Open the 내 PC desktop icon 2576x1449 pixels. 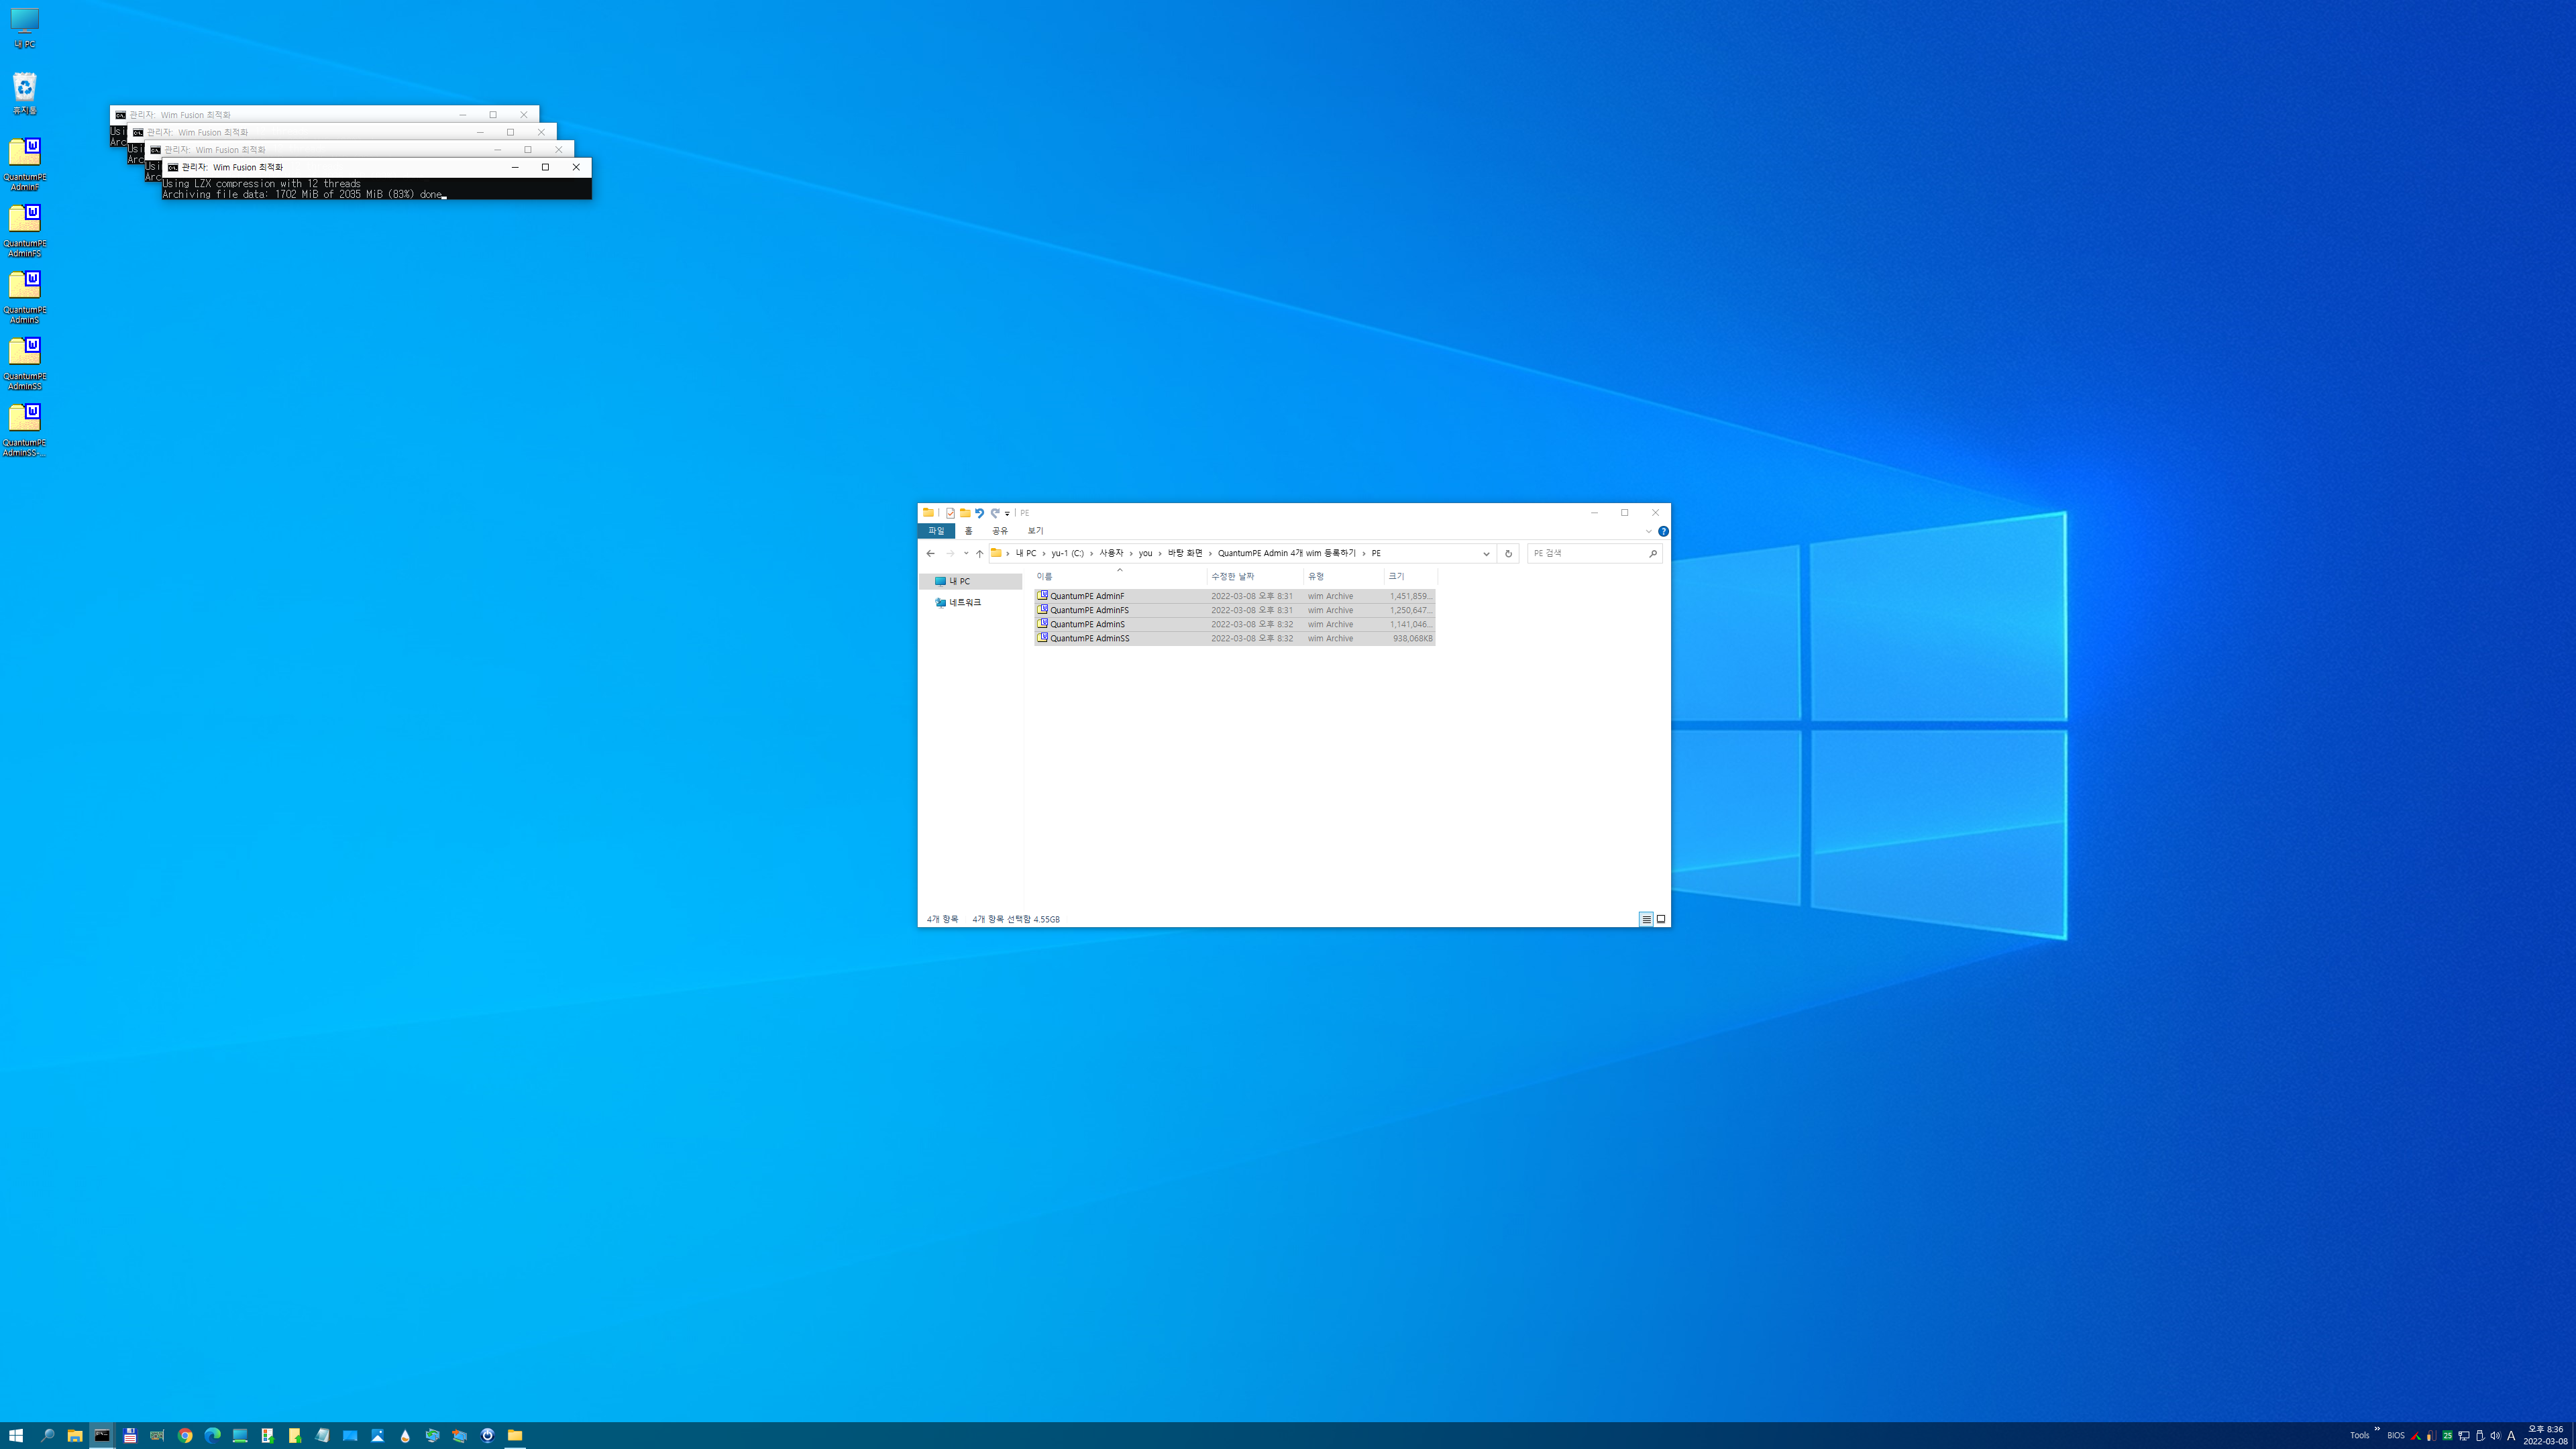pos(24,28)
